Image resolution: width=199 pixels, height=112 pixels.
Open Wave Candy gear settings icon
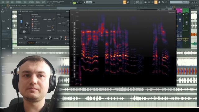20,11
